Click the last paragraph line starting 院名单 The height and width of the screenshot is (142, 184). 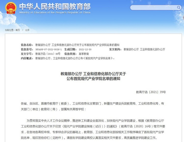pyautogui.click(x=89, y=138)
